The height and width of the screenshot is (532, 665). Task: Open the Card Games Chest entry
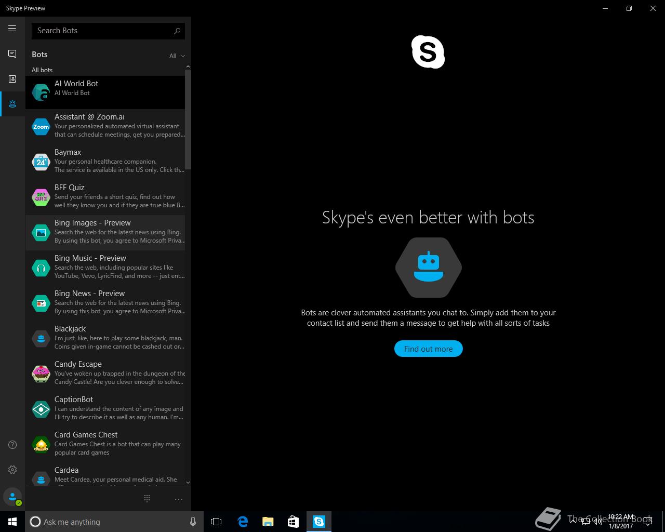point(105,445)
